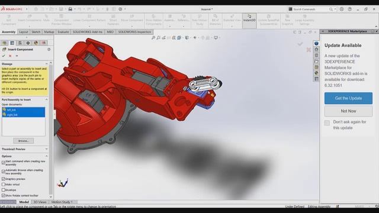
Task: Click Previous View in view toolbar
Action: (163, 38)
